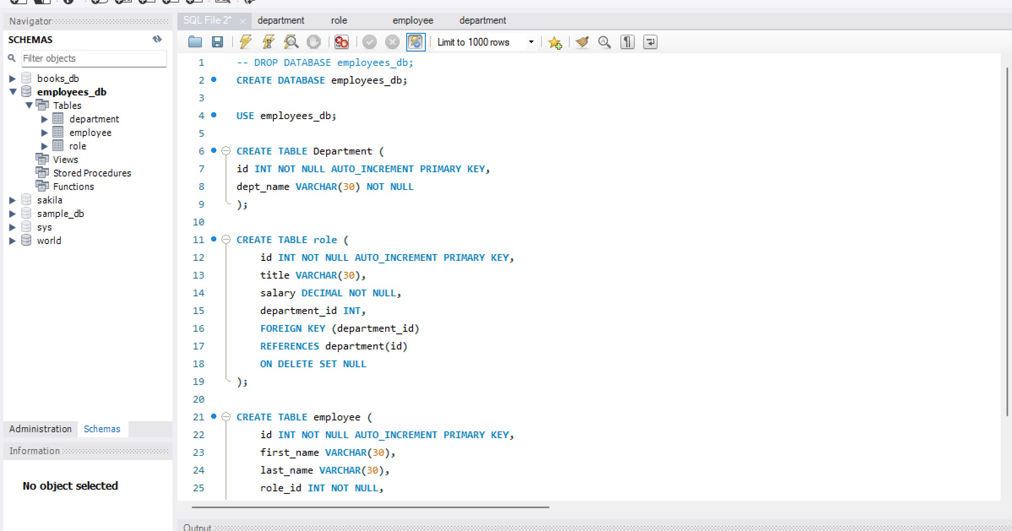Switch to the employee editor tab

(413, 20)
